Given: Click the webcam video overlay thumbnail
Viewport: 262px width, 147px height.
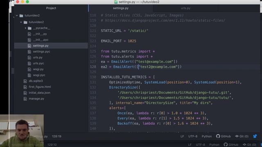Looking at the screenshot, I should tap(22, 131).
